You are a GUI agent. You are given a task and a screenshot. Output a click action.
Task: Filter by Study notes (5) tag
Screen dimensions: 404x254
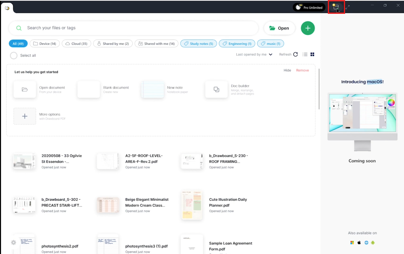click(198, 44)
